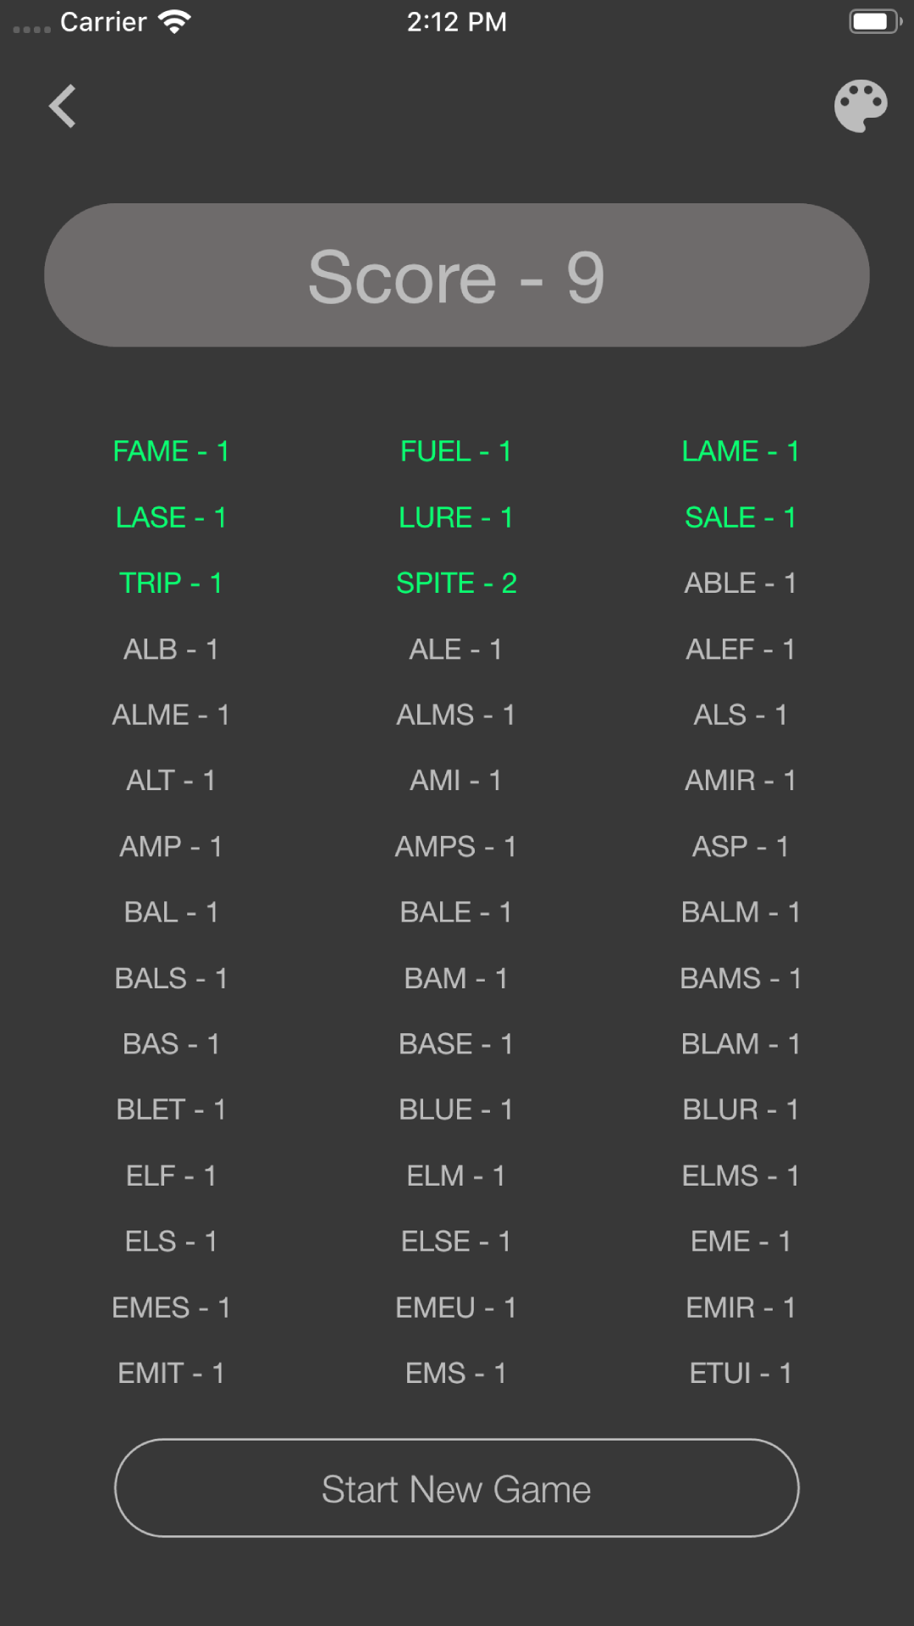This screenshot has height=1626, width=914.
Task: Choose the word EMEU - 1
Action: tap(456, 1308)
